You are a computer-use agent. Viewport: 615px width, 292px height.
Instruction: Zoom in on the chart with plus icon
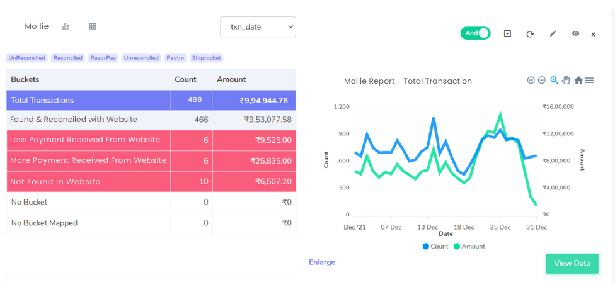pos(531,80)
